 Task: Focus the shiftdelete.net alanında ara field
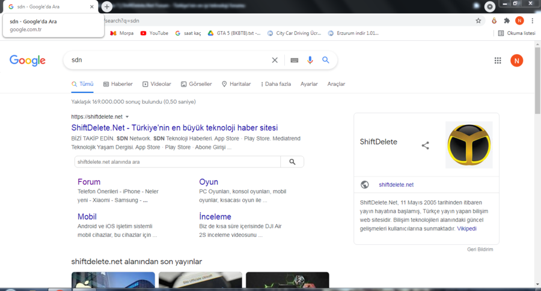click(x=177, y=162)
